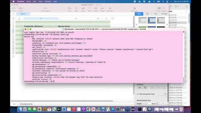This screenshot has height=113, width=201.
Task: Open the Terminal menu in menu bar
Action: coord(21,2)
